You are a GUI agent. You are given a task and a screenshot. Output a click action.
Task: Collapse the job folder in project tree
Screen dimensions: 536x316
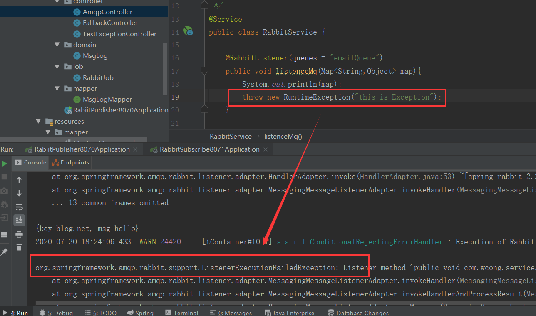coord(57,67)
